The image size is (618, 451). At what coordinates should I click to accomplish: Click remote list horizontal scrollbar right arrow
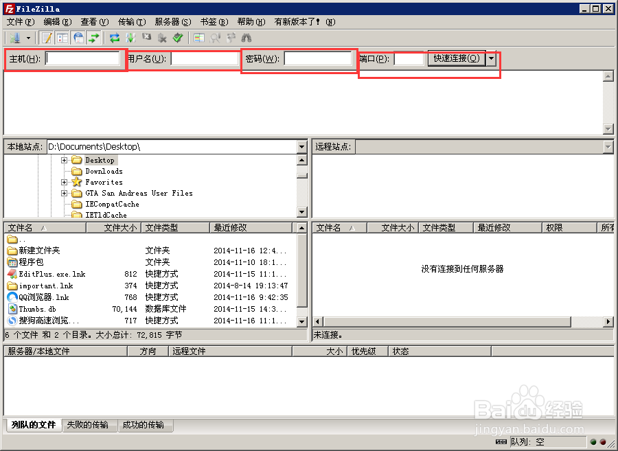pyautogui.click(x=608, y=321)
